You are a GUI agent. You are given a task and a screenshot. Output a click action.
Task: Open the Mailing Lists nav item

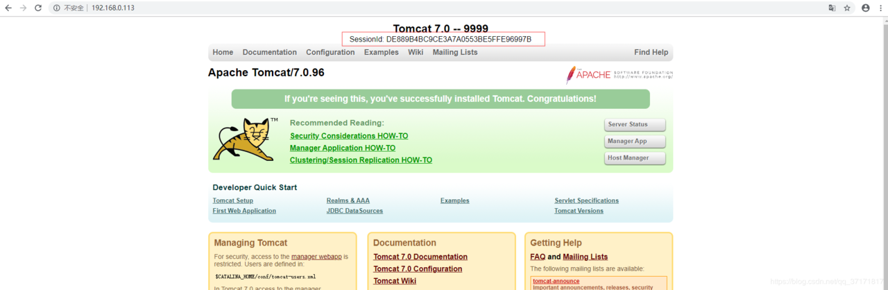pos(455,52)
